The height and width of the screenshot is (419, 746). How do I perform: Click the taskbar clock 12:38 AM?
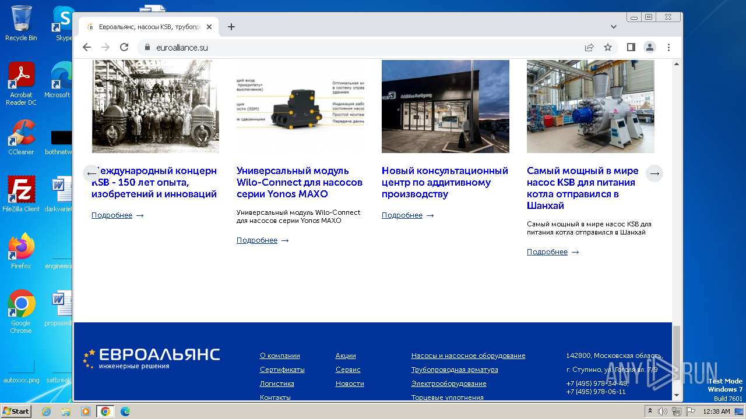click(x=716, y=411)
